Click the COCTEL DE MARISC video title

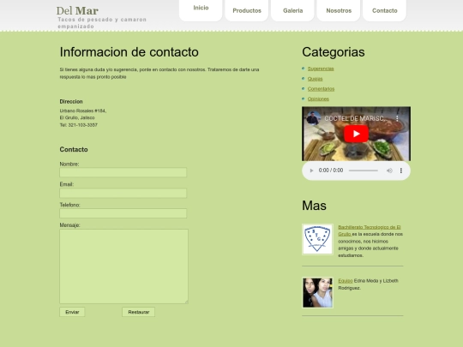[x=355, y=118]
